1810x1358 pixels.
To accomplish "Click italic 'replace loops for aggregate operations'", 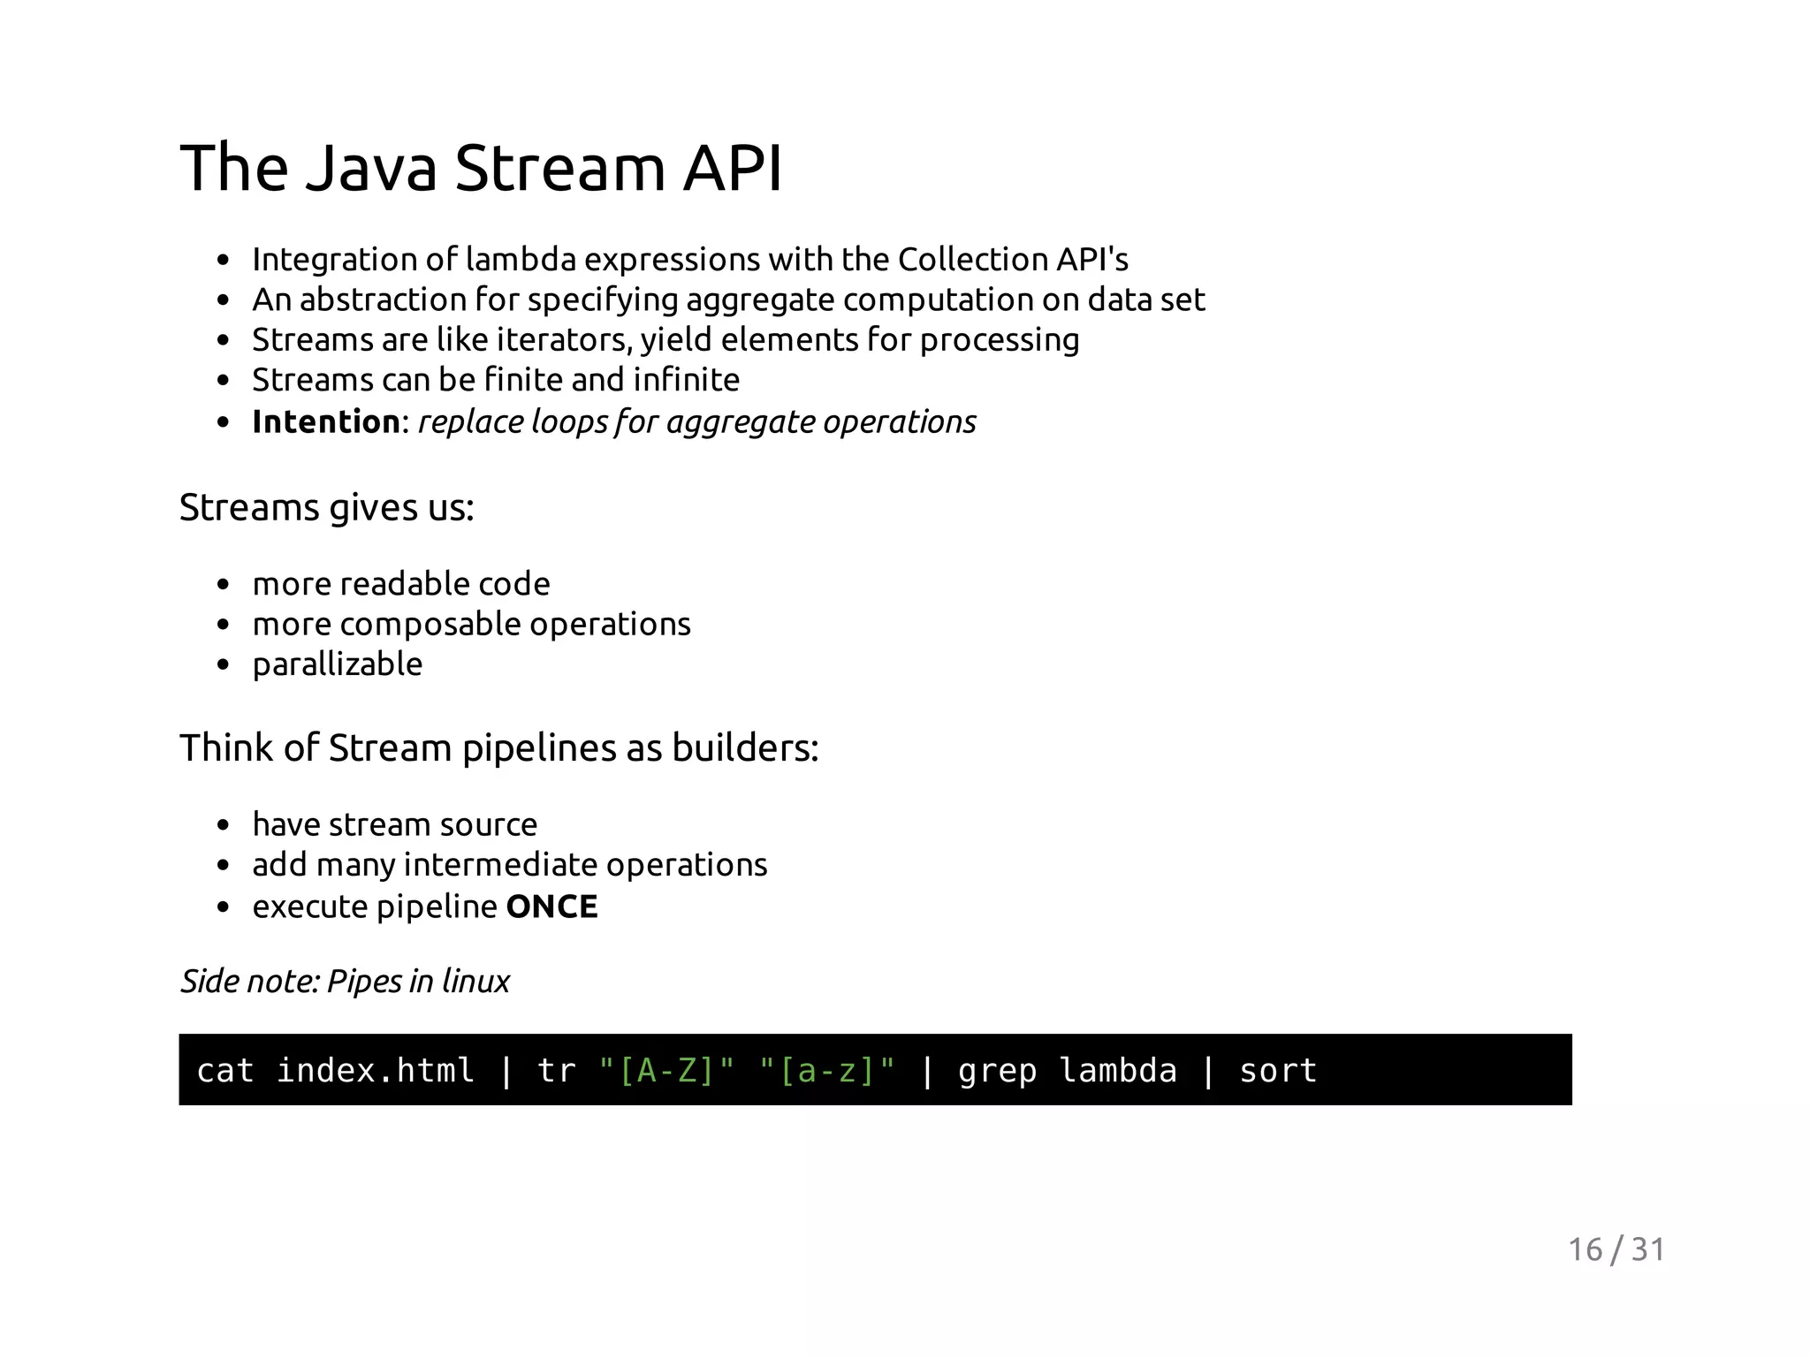I will click(x=696, y=421).
